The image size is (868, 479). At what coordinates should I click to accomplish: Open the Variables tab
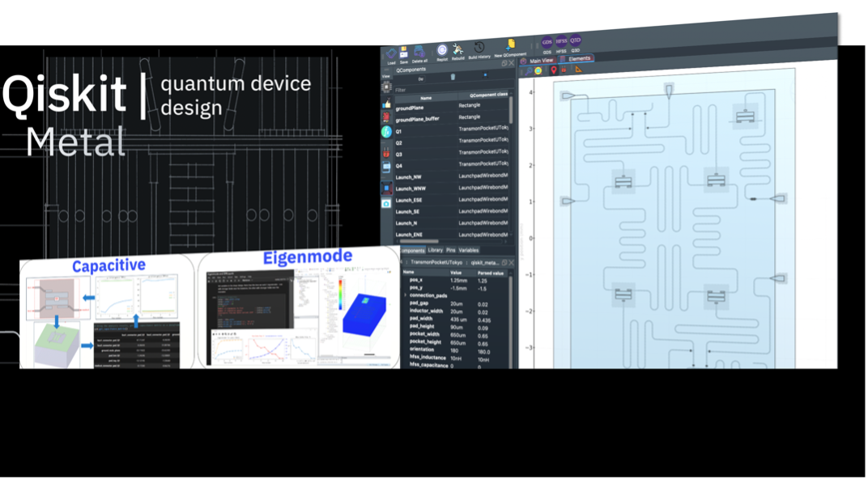[468, 251]
